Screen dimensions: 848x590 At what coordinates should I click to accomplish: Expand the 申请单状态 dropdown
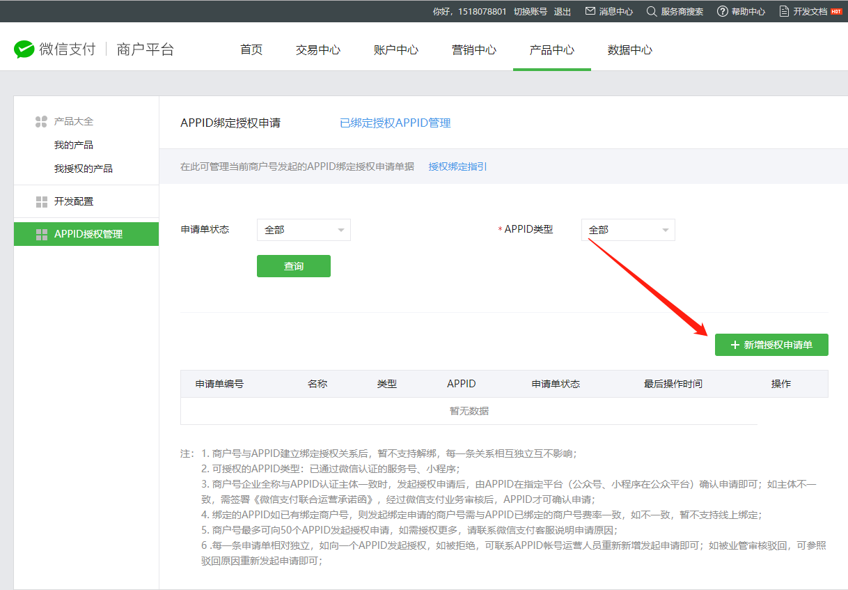[x=304, y=230]
